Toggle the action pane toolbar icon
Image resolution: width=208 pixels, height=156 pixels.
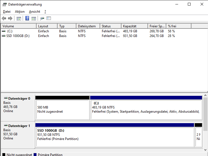pos(34,18)
